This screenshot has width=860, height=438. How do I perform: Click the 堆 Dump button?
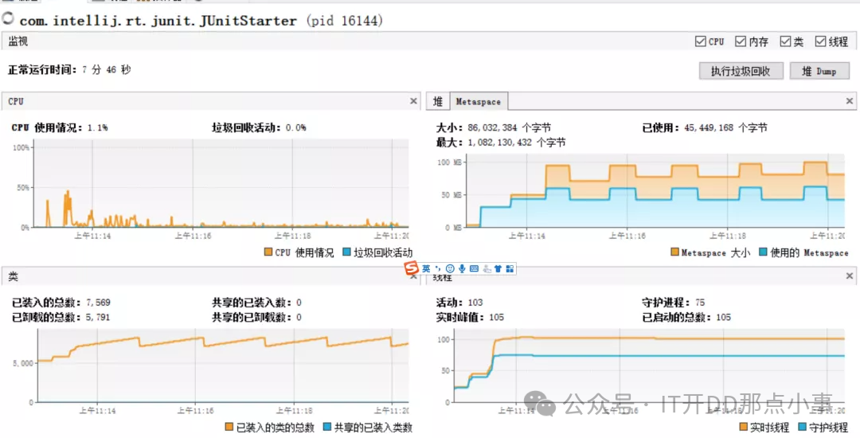tap(819, 71)
